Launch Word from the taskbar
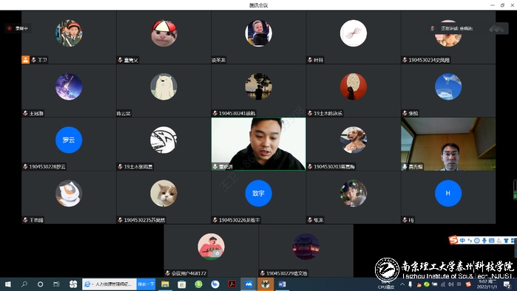 click(282, 284)
